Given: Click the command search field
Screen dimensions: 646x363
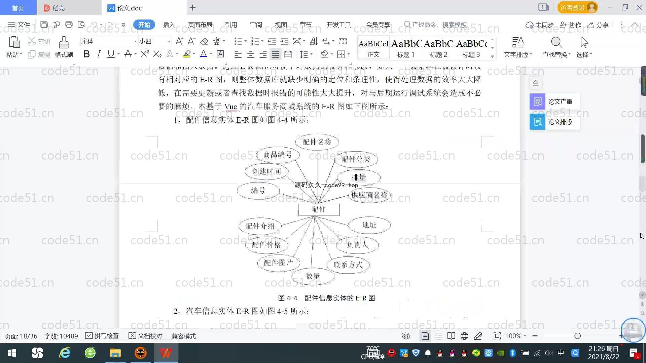Looking at the screenshot, I should point(436,25).
